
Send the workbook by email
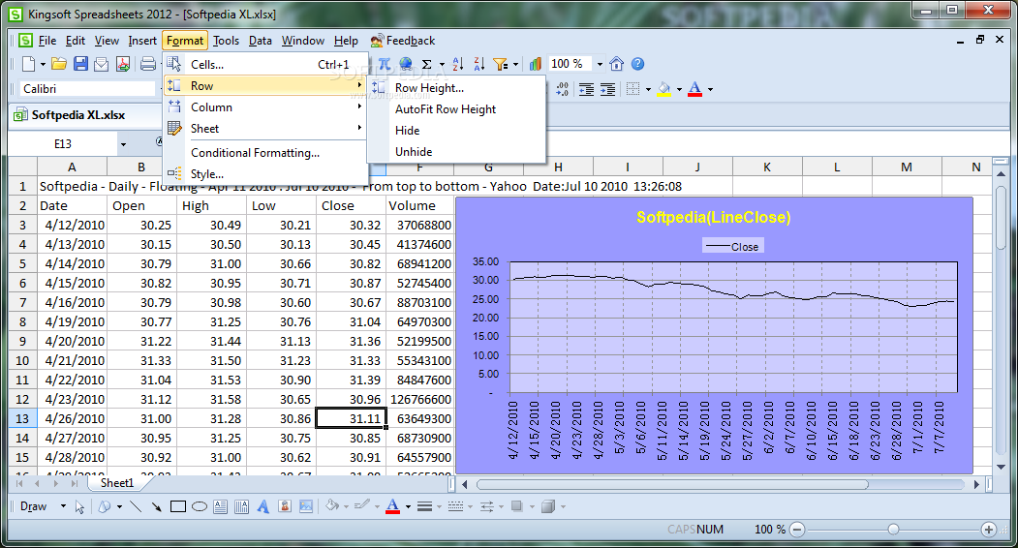coord(102,64)
